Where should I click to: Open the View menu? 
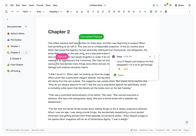24,5
